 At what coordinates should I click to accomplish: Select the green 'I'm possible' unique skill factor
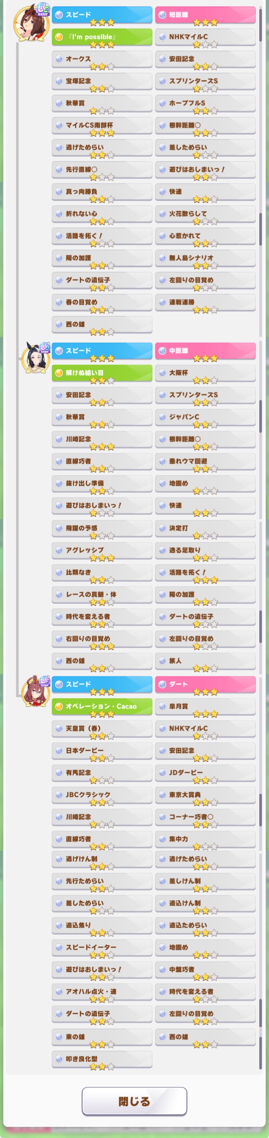click(x=102, y=37)
